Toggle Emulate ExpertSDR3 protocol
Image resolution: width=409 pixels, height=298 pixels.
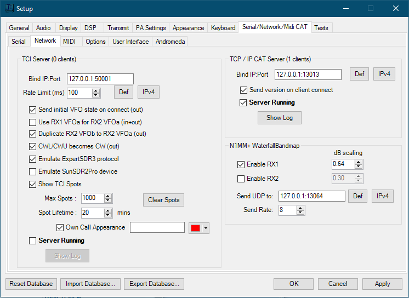coord(32,159)
